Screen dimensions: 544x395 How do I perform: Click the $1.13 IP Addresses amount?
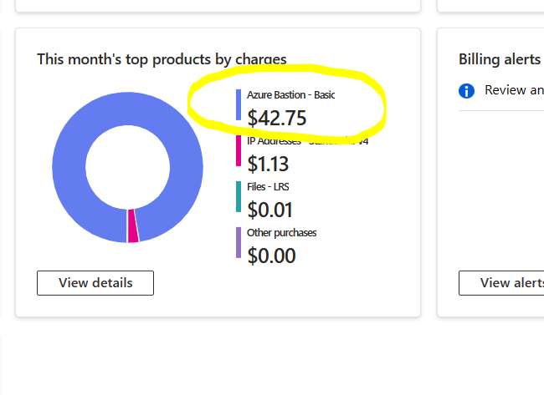coord(268,164)
